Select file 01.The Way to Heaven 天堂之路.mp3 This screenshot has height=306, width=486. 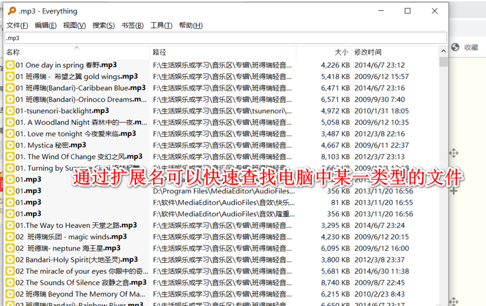[x=76, y=225]
